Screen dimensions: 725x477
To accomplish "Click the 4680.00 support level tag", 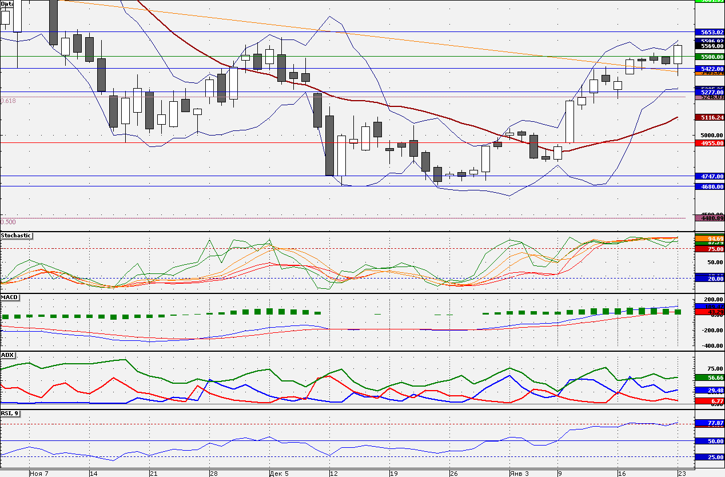I will click(709, 186).
